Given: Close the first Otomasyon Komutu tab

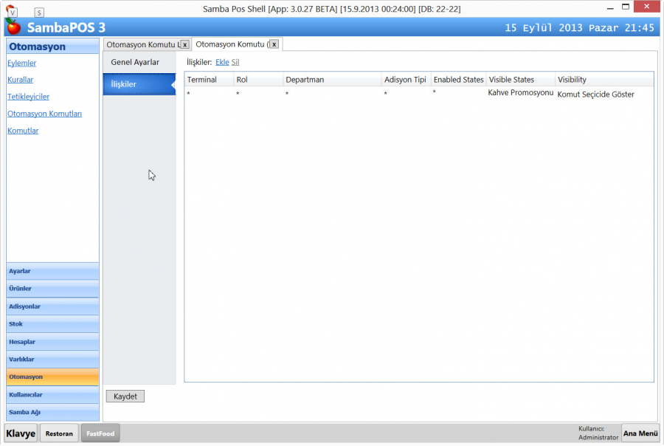Looking at the screenshot, I should (185, 44).
